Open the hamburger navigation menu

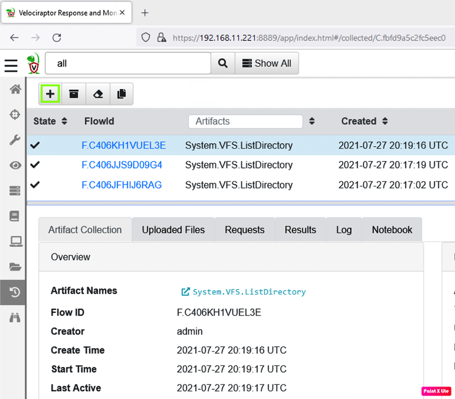pyautogui.click(x=11, y=66)
